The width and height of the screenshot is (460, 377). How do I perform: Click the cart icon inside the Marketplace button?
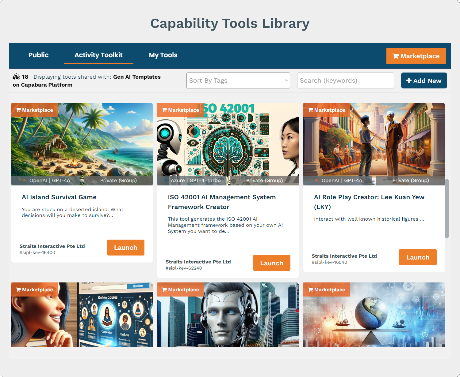pyautogui.click(x=396, y=56)
